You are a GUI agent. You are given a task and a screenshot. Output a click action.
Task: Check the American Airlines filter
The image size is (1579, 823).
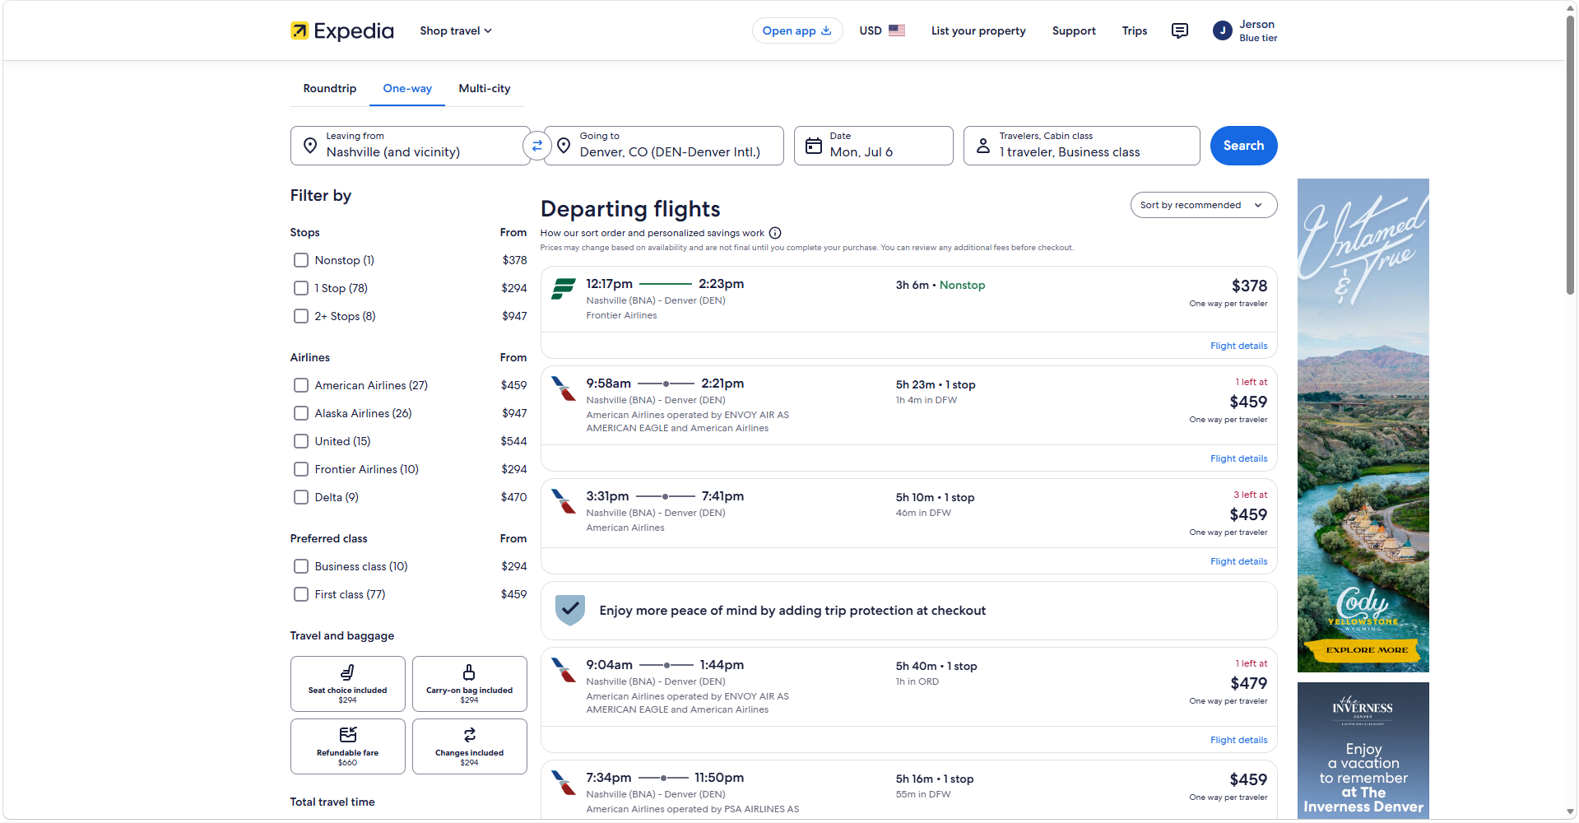tap(301, 385)
